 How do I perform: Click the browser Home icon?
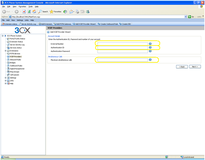[34, 12]
